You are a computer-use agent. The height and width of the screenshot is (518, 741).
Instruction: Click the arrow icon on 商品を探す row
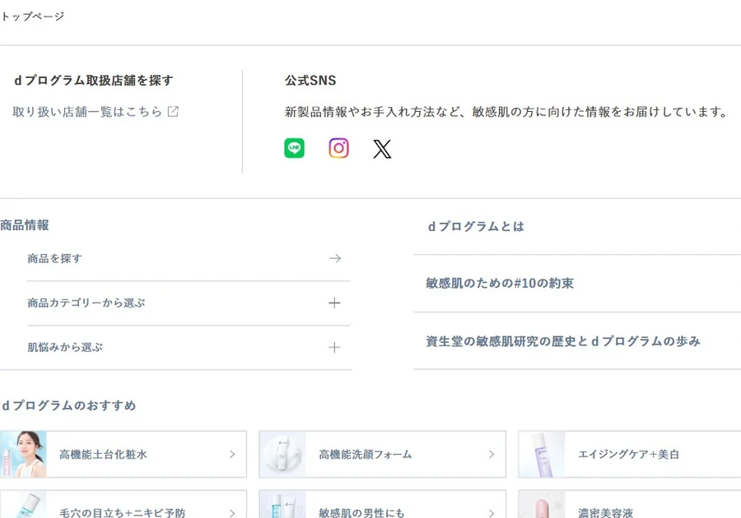coord(335,258)
